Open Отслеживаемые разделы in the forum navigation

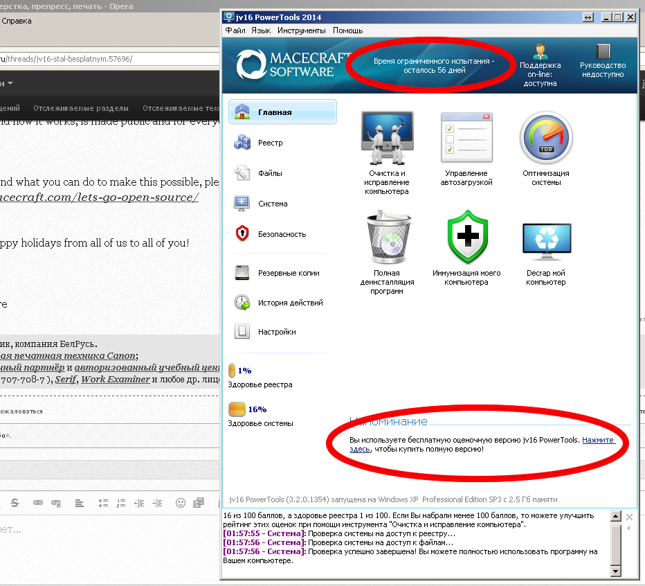81,108
